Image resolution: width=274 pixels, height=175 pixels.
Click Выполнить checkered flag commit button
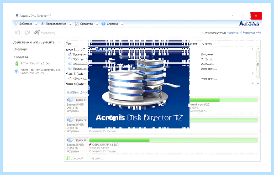[x=45, y=33]
